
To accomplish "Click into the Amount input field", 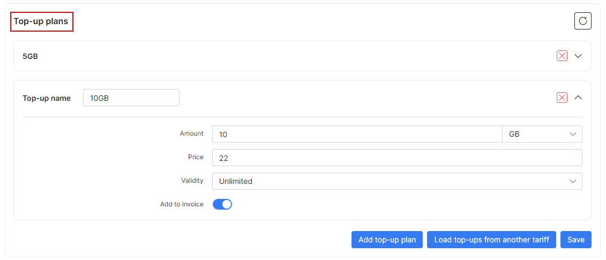I will point(357,134).
